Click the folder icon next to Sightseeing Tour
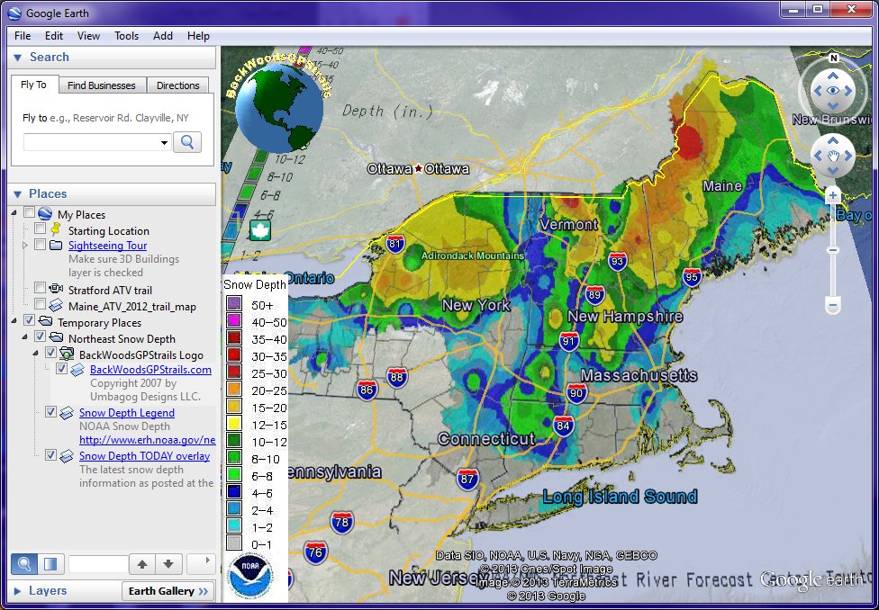Image resolution: width=879 pixels, height=610 pixels. point(56,246)
